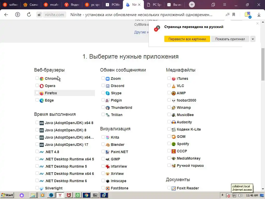The image size is (265, 199).
Task: Click the IrfanView red icon
Action: [108, 167]
